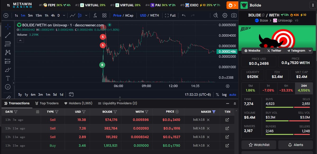Expand the transactions panel double chevron
Image resolution: width=317 pixels, height=154 pixels.
(235, 104)
